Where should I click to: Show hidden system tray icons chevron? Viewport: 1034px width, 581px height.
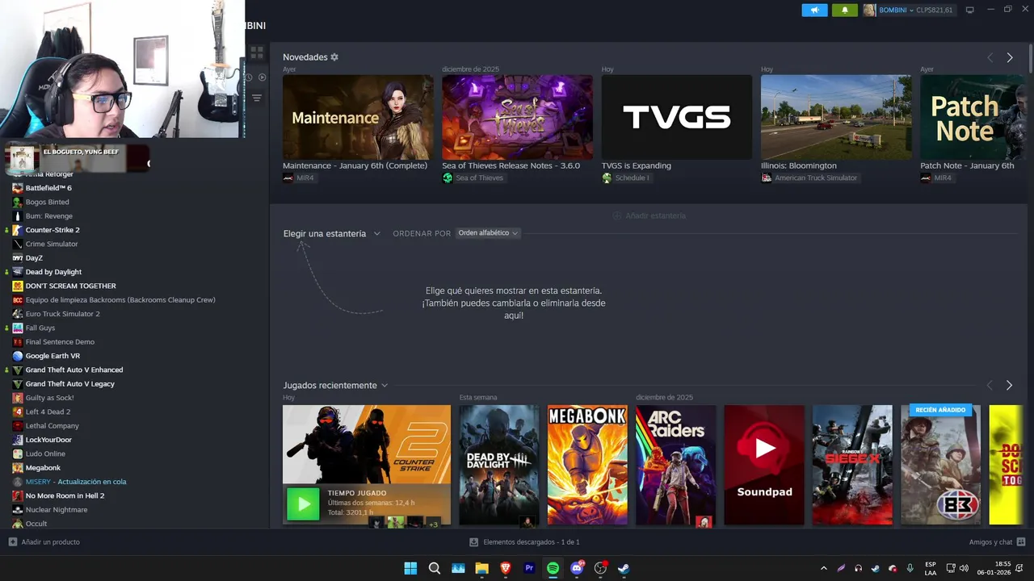click(823, 568)
